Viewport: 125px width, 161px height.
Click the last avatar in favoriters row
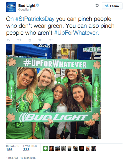click(94, 148)
